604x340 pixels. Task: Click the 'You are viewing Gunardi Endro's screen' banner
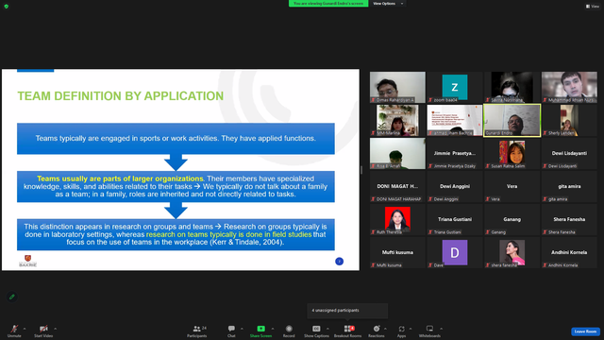[x=328, y=4]
